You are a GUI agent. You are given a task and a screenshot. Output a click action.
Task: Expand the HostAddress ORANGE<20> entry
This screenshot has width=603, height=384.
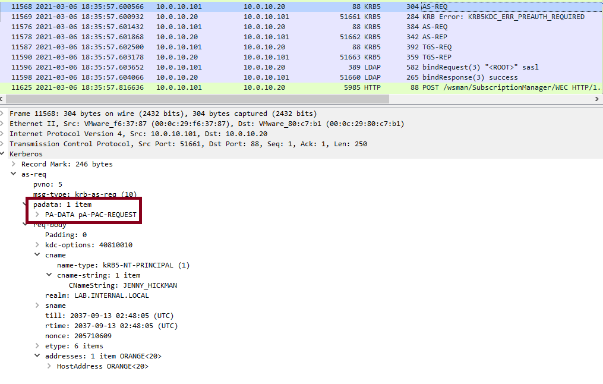click(49, 366)
